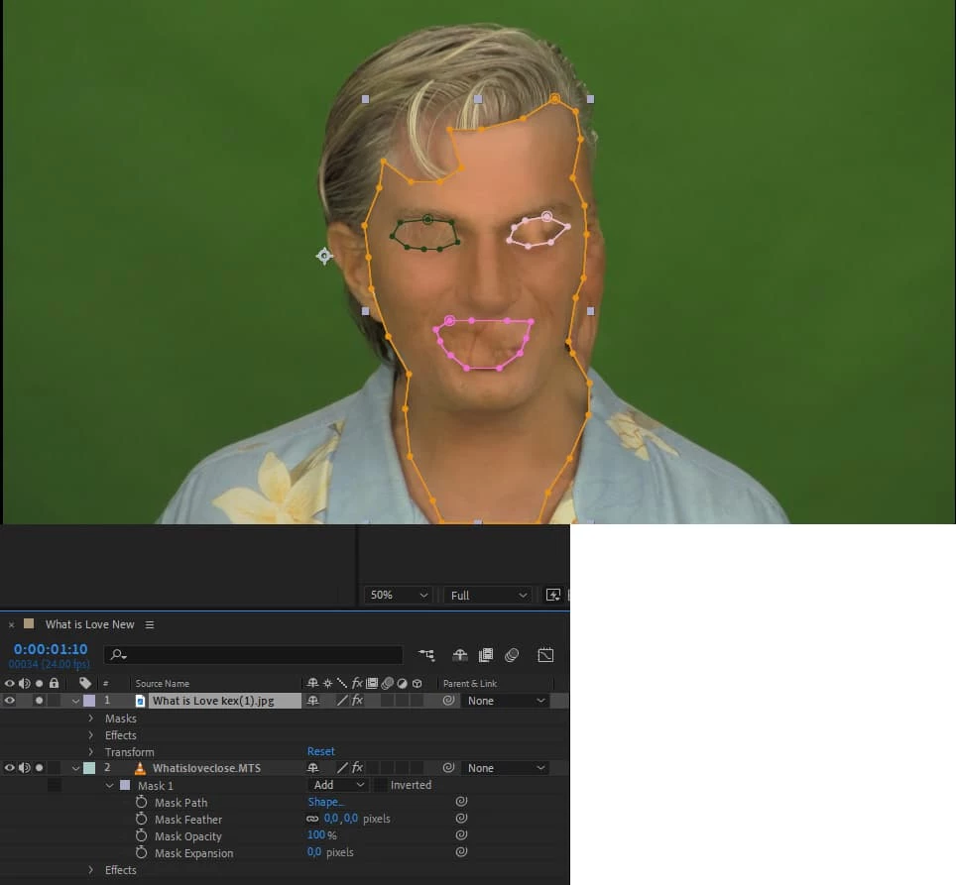Click the Mask Expansion 0,0 value
The image size is (956, 885).
[x=314, y=851]
